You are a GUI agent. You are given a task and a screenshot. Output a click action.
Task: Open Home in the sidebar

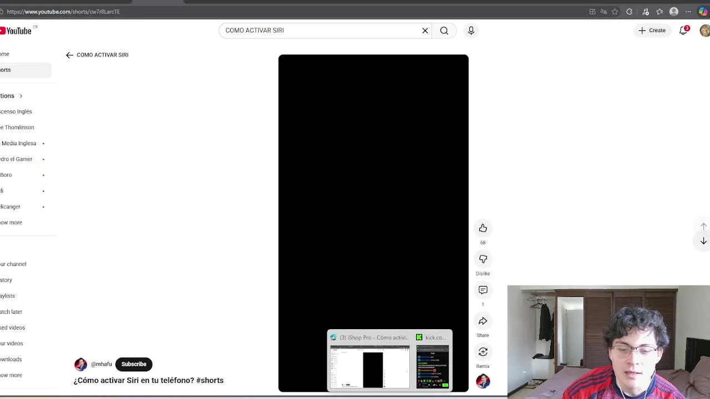coord(5,54)
